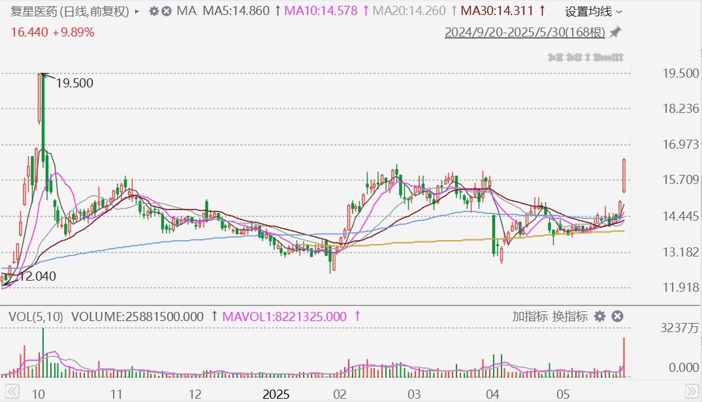Click 加指标 to add an indicator
The image size is (702, 402).
pyautogui.click(x=530, y=317)
